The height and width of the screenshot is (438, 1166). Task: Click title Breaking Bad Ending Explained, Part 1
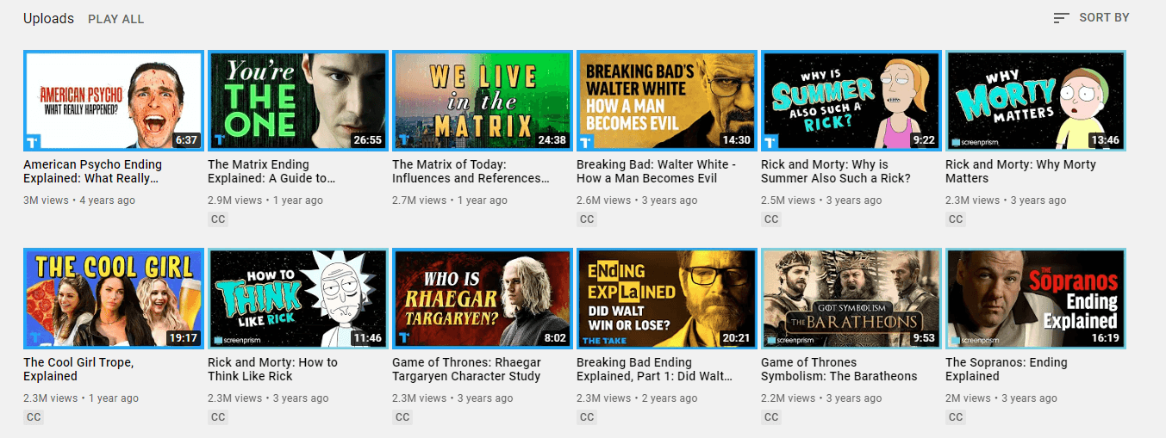click(x=655, y=369)
